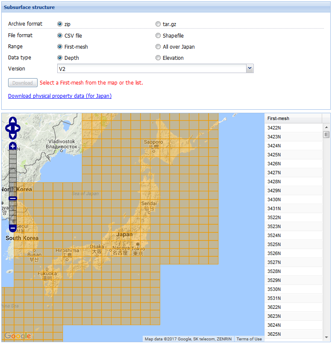Screen dimensions: 332x343
Task: Switch the data type to Elevation
Action: pyautogui.click(x=159, y=58)
